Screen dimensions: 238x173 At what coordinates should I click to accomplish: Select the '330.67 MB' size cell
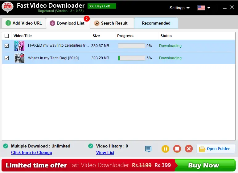100,46
